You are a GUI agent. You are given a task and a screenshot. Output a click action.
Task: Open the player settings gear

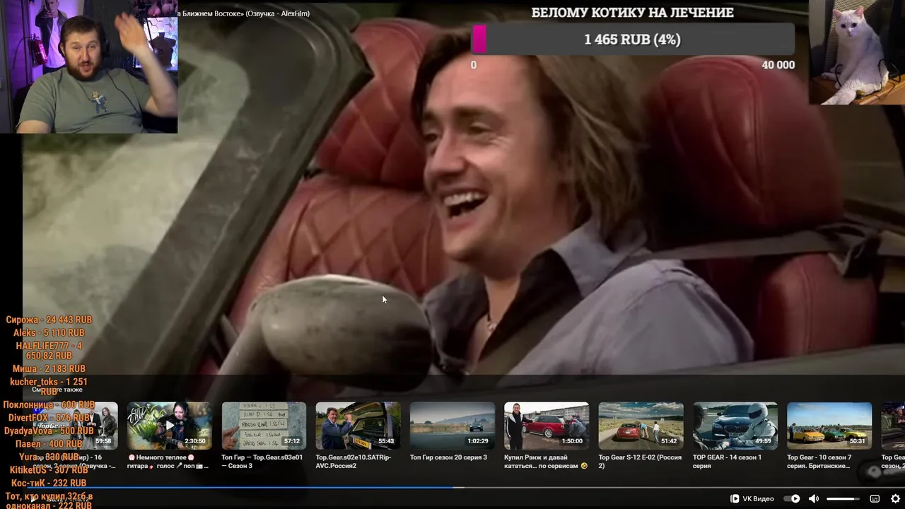(895, 498)
